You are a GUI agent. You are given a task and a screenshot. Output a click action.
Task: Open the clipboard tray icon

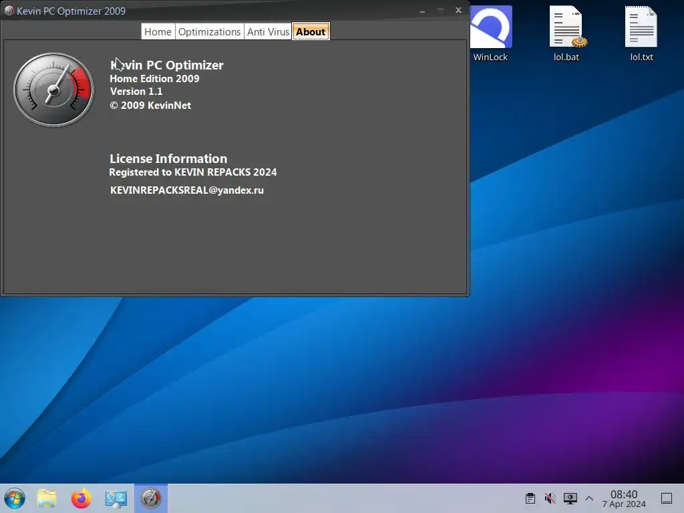point(530,498)
